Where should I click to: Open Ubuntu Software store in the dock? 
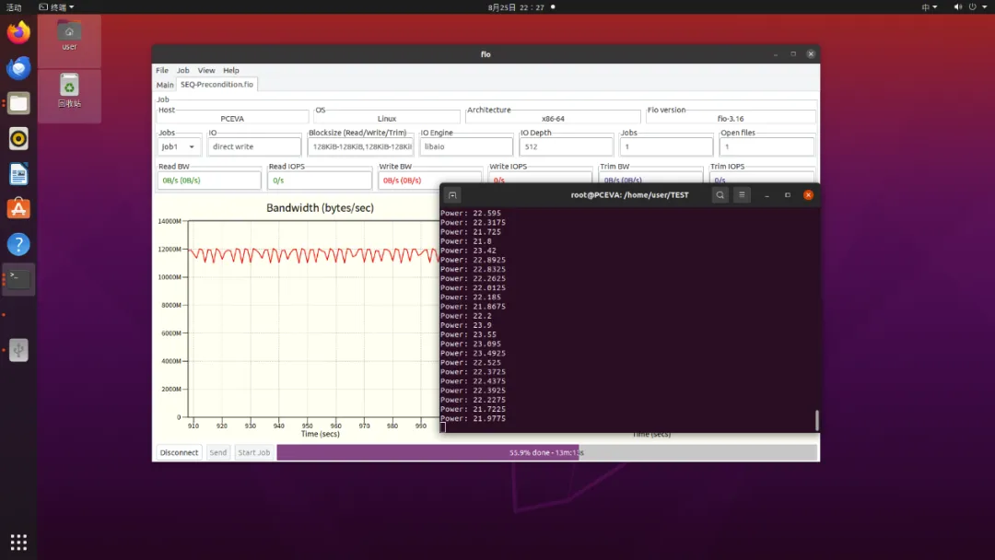[x=18, y=209]
